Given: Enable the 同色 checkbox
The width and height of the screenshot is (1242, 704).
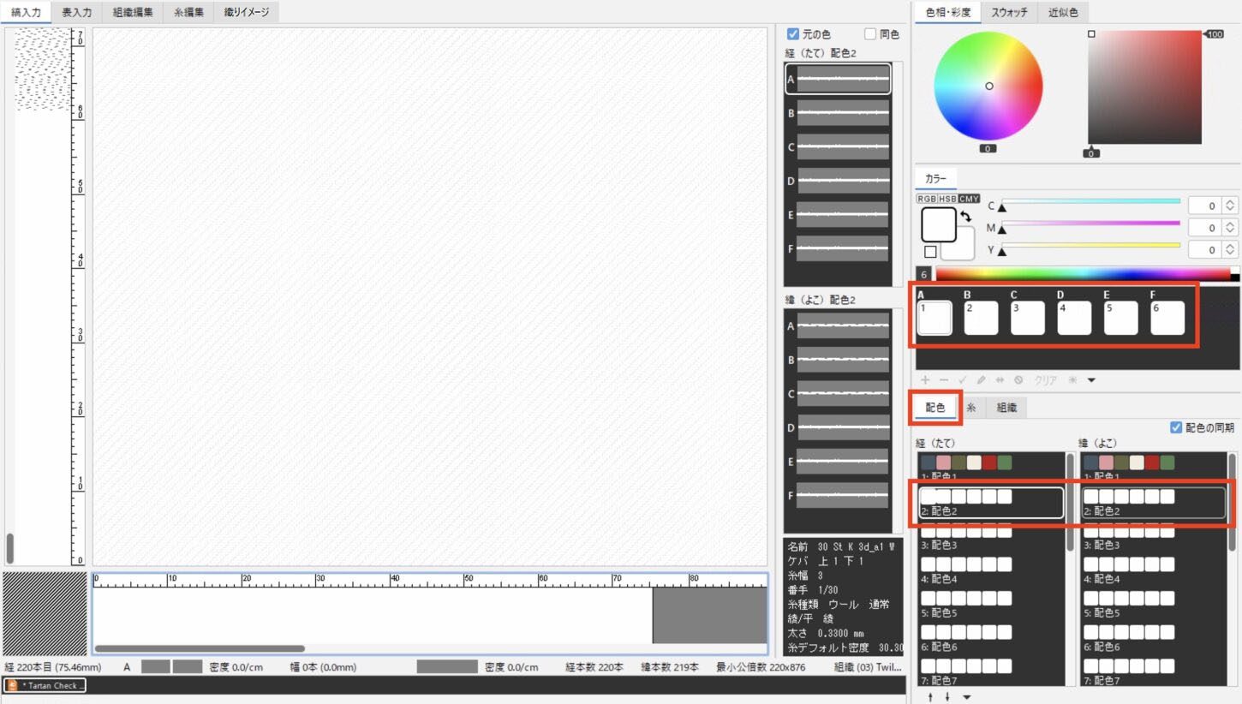Looking at the screenshot, I should tap(870, 34).
